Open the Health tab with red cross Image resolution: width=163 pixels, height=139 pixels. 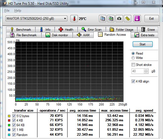[x=66, y=30]
